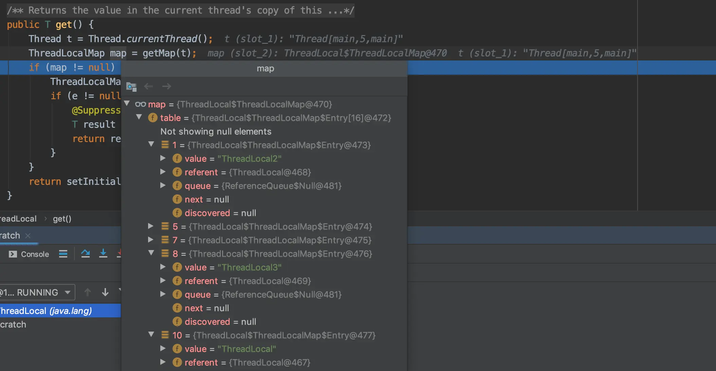The height and width of the screenshot is (371, 716).
Task: Expand entry 7 in the table
Action: [151, 240]
